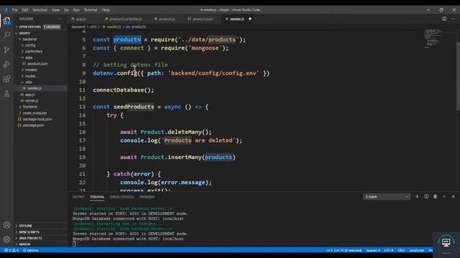Open package-lock.json in explorer

coord(37,119)
